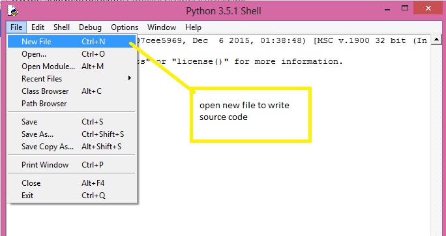Image resolution: width=446 pixels, height=236 pixels.
Task: Expand the Recent Files submenu arrow
Action: [x=130, y=78]
